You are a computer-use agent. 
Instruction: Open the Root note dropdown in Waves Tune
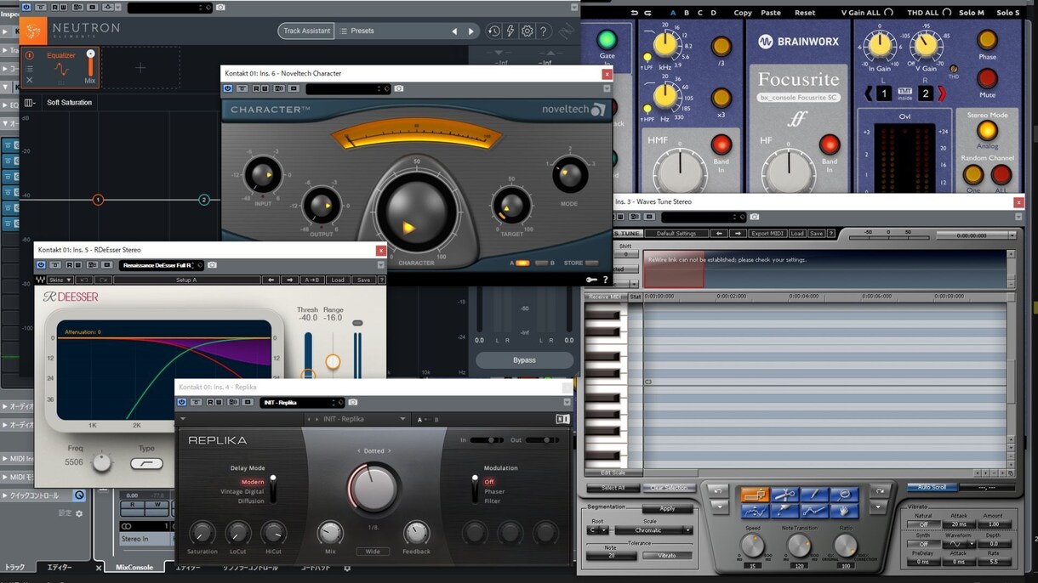[x=598, y=530]
